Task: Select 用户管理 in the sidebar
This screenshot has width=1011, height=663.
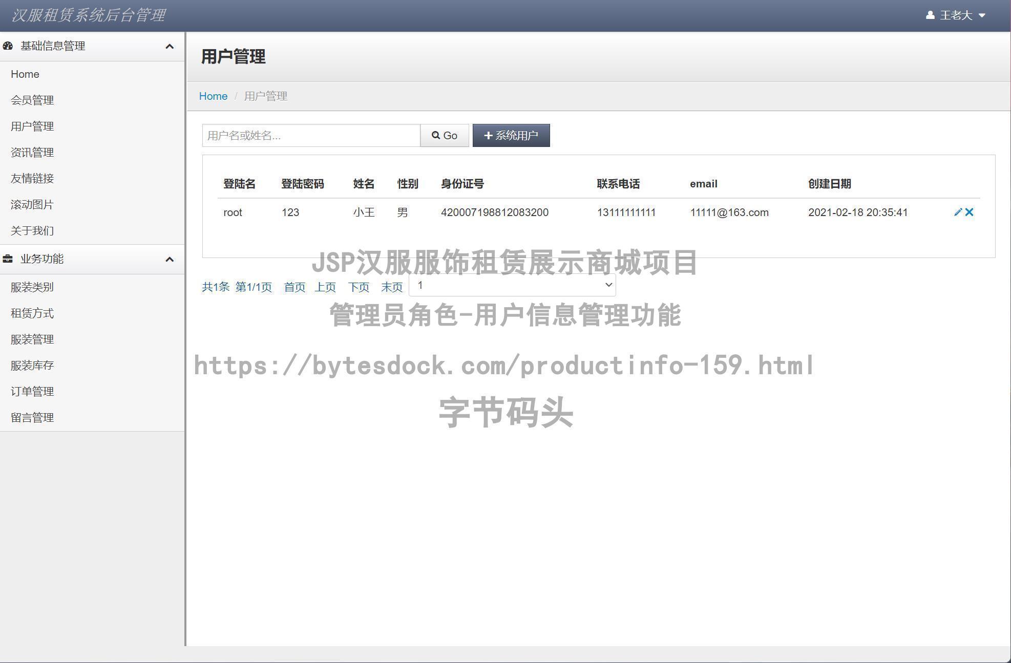Action: pyautogui.click(x=32, y=126)
